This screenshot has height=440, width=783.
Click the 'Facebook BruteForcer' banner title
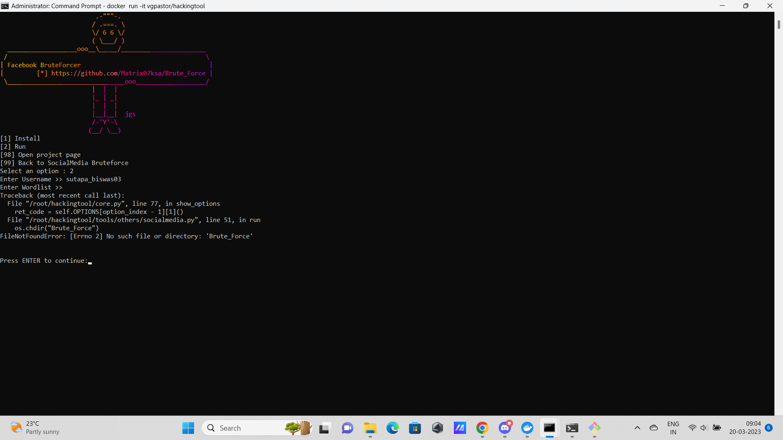[44, 65]
